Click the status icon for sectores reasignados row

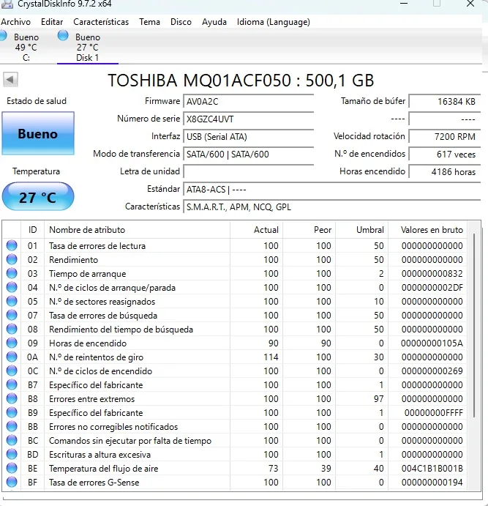[x=12, y=301]
